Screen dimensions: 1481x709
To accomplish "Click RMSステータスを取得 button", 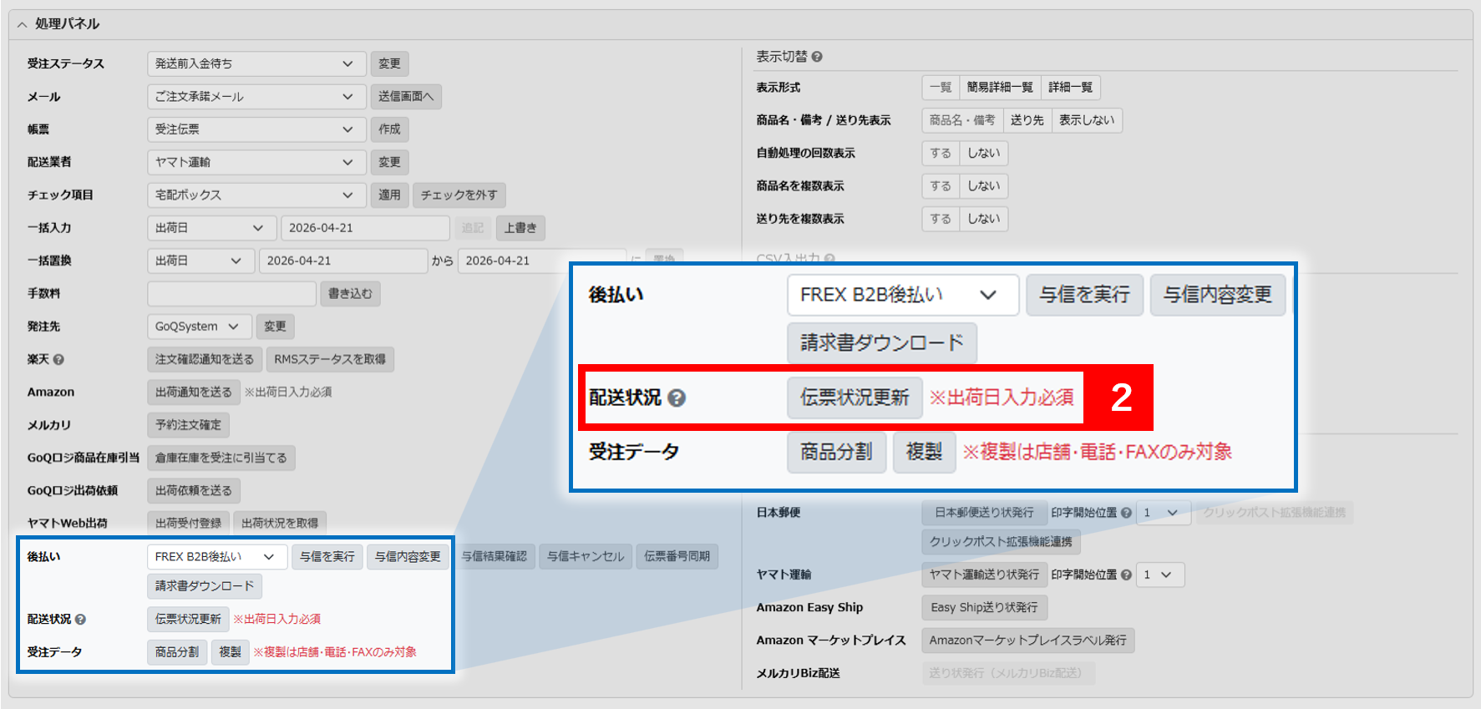I will [330, 360].
